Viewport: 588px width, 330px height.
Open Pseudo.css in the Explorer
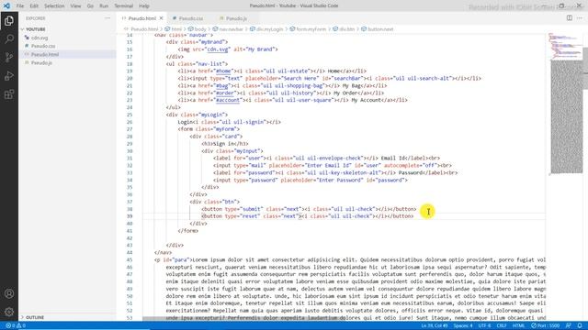coord(43,46)
